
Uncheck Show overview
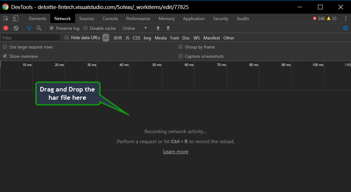[5, 56]
